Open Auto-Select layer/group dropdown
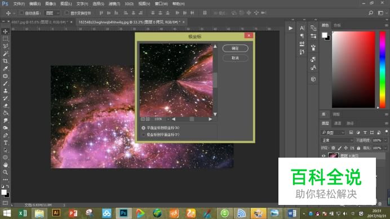The height and width of the screenshot is (219, 390). (x=52, y=13)
